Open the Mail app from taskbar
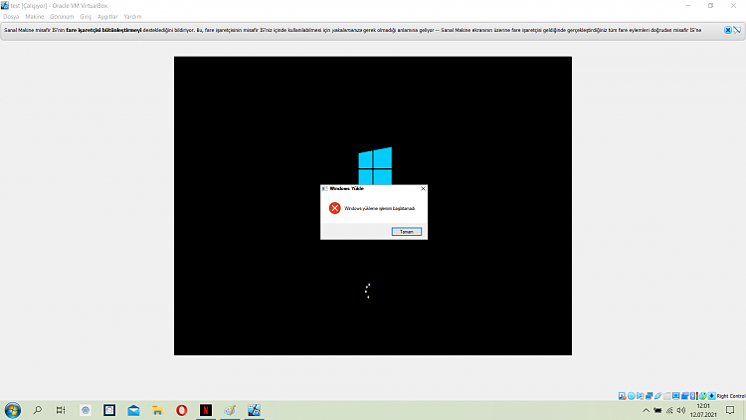The height and width of the screenshot is (420, 746). click(133, 410)
